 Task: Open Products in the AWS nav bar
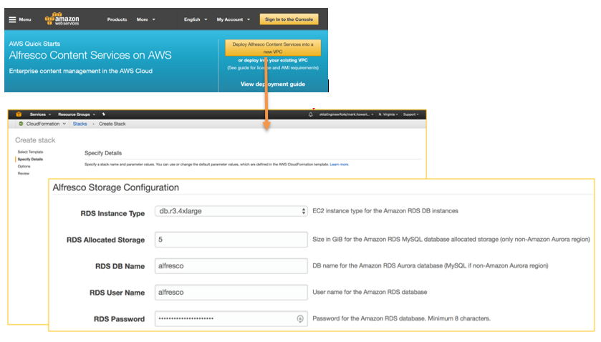click(x=117, y=19)
